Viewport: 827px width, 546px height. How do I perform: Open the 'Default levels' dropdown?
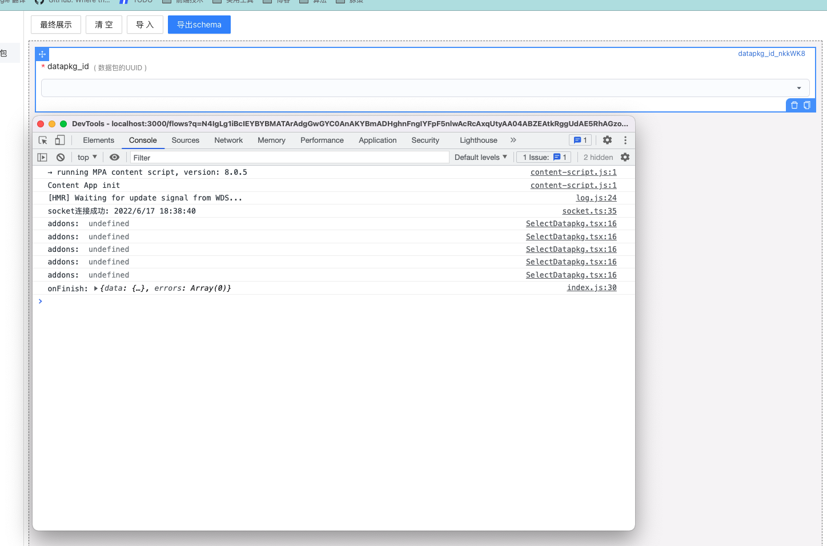tap(480, 157)
